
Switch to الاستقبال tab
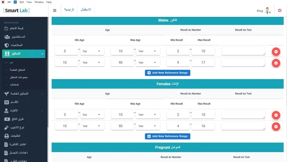pyautogui.click(x=86, y=10)
